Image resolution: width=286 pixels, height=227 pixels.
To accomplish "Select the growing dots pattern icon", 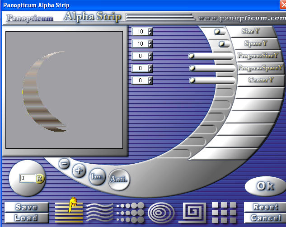I will point(131,213).
